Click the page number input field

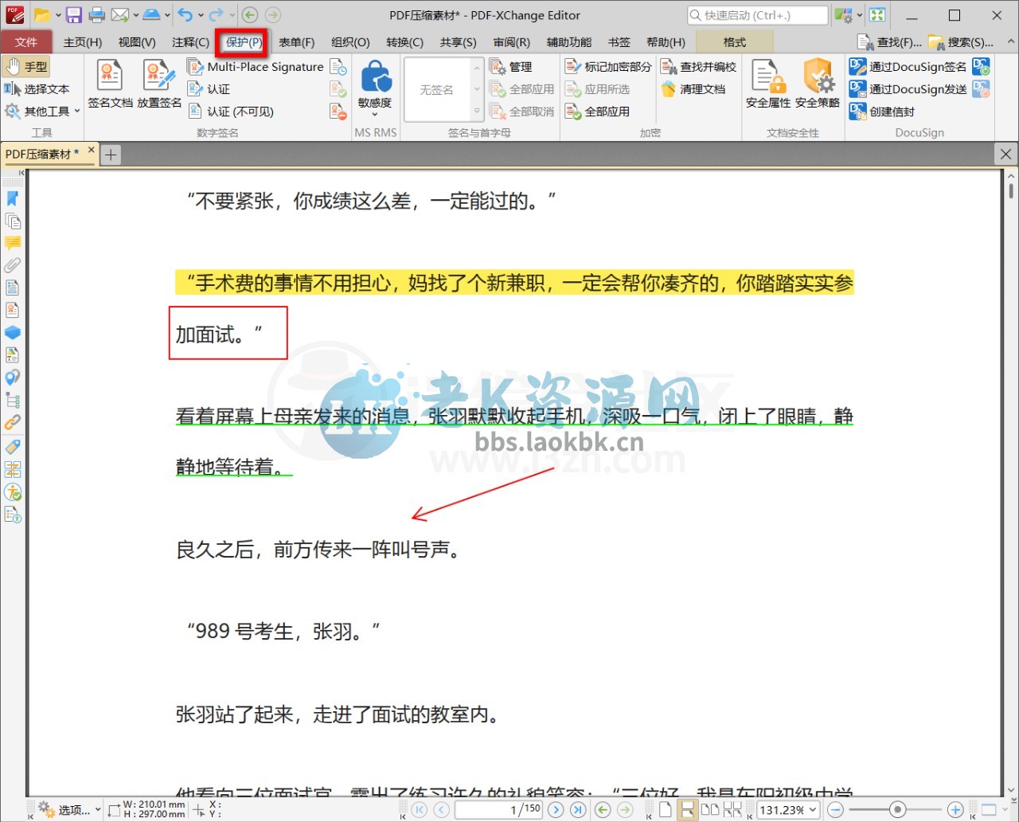pyautogui.click(x=498, y=809)
